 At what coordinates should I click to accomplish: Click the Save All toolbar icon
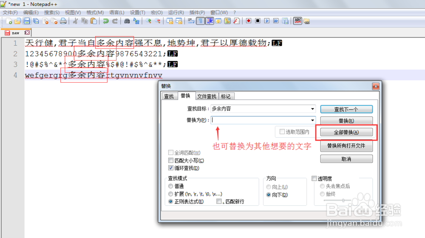pyautogui.click(x=36, y=21)
